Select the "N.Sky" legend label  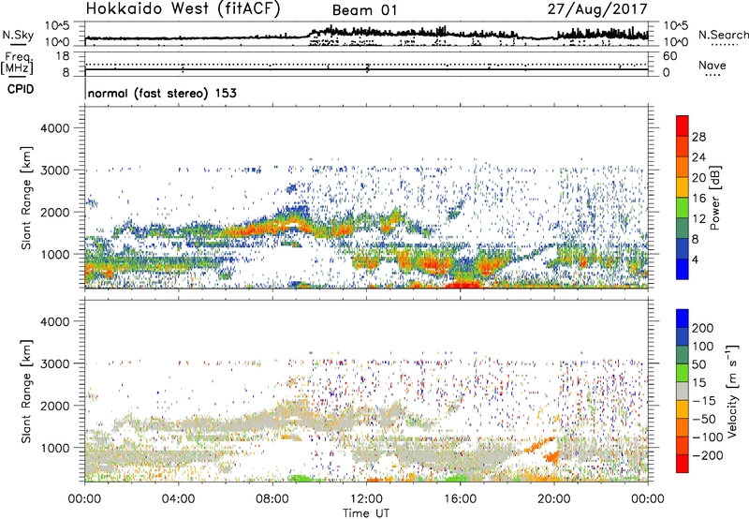click(18, 35)
